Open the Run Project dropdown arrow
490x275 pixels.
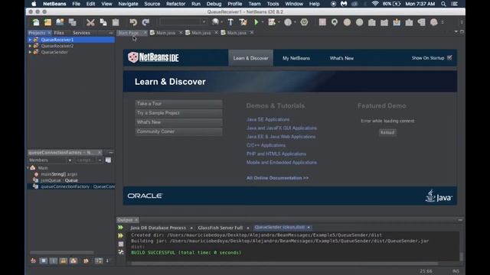tap(262, 22)
